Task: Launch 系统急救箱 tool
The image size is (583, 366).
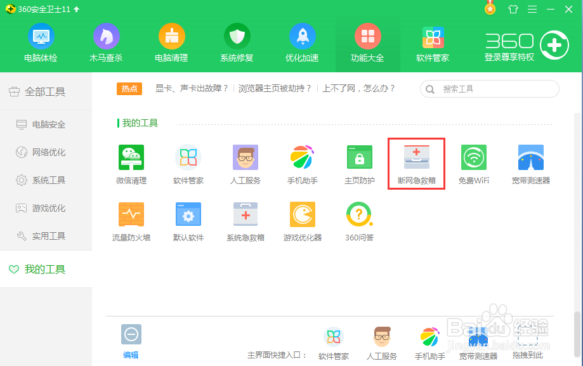Action: (246, 221)
